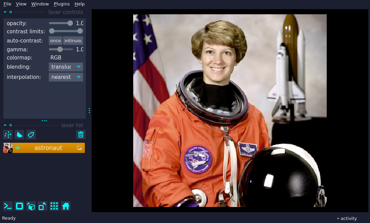Click the RGB colormap label
Screen dimensions: 370x223
(56, 58)
